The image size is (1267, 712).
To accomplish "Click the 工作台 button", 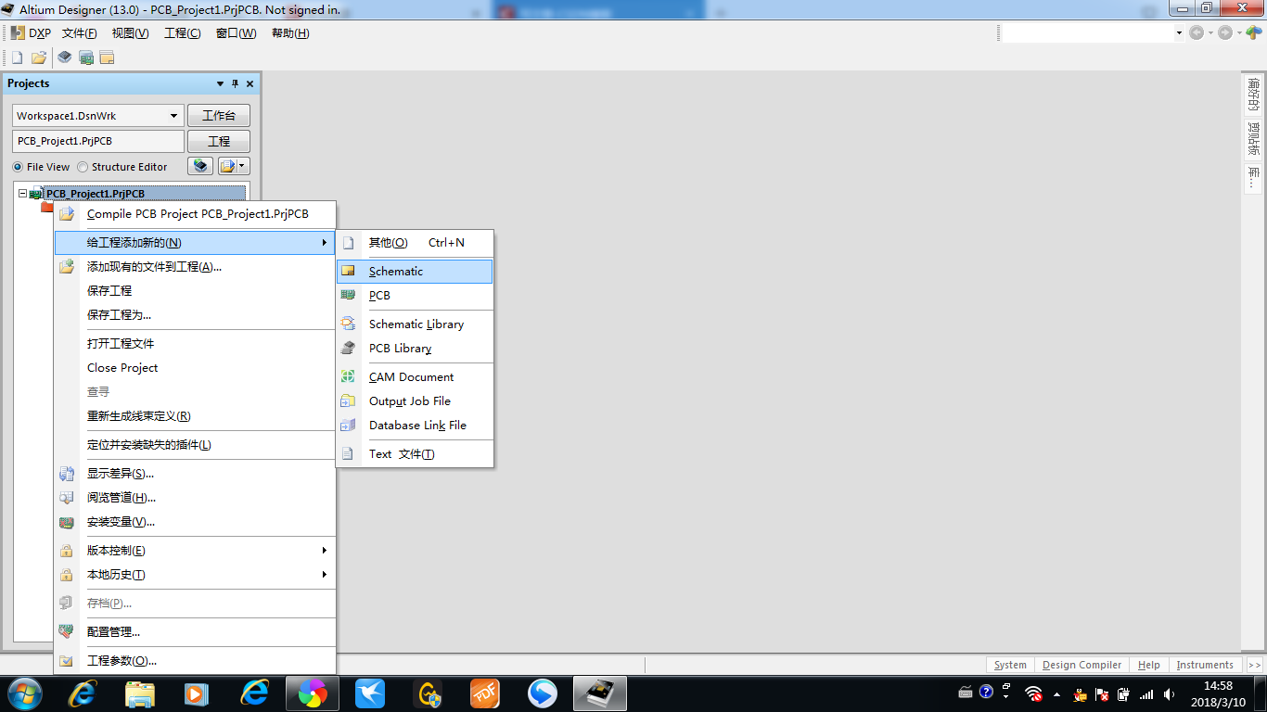I will point(219,116).
